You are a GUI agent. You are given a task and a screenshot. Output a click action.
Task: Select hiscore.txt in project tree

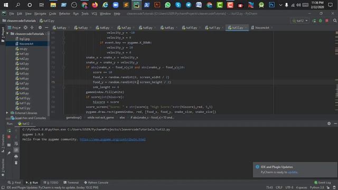[26, 44]
